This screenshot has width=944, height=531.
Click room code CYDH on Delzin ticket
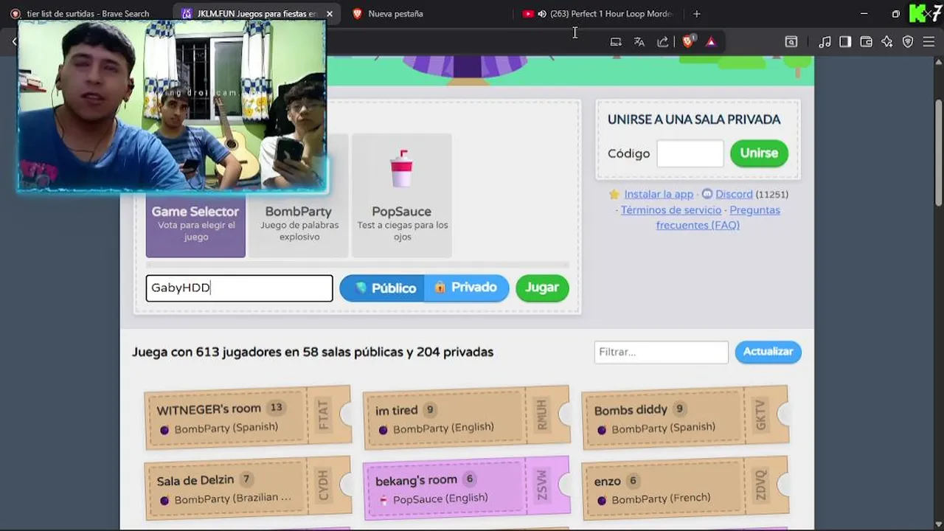click(x=323, y=486)
